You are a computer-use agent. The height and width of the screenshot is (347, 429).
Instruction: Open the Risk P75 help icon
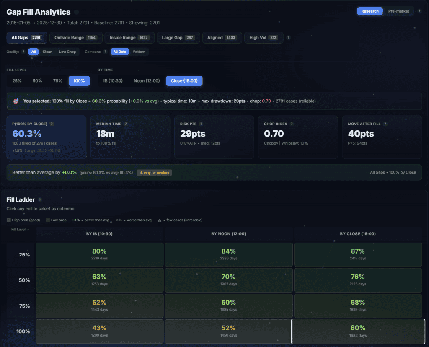click(201, 124)
